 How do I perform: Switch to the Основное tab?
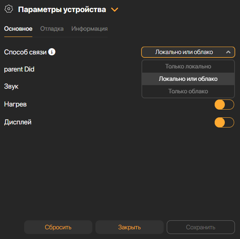[x=18, y=29]
